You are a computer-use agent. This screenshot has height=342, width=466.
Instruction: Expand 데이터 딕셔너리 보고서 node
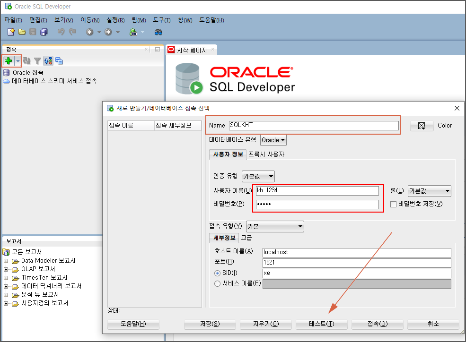[6, 287]
